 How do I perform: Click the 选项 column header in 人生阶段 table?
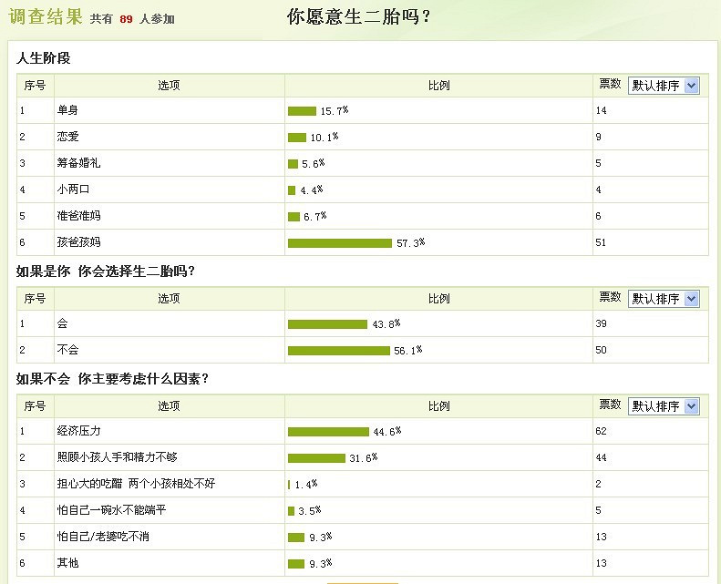(169, 86)
